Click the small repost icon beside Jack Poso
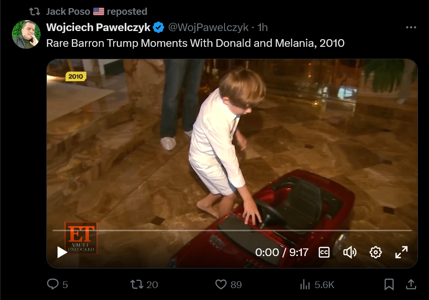 click(x=35, y=11)
